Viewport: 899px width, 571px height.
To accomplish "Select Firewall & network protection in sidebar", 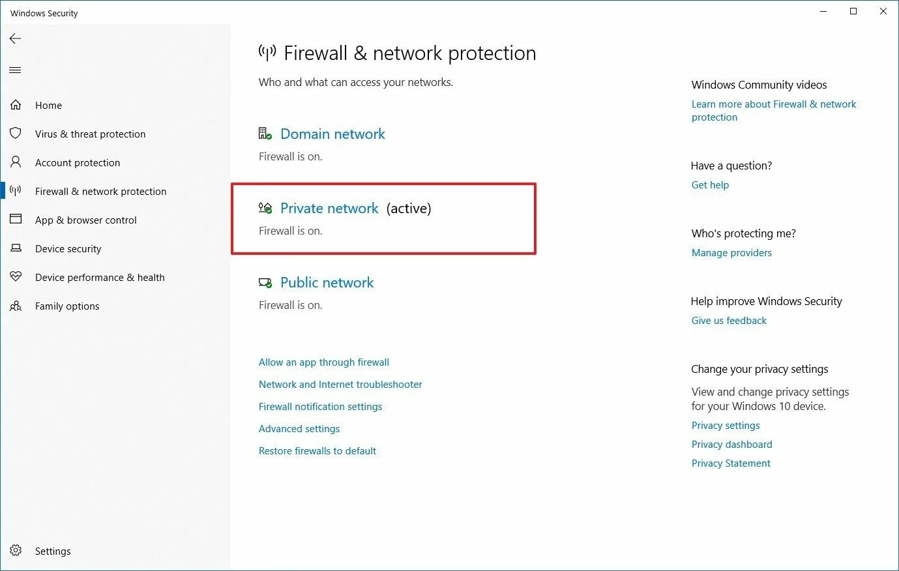I will (x=100, y=191).
